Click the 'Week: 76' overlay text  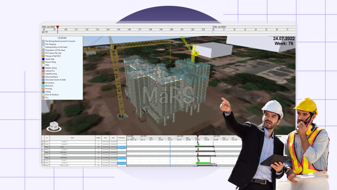pyautogui.click(x=284, y=44)
